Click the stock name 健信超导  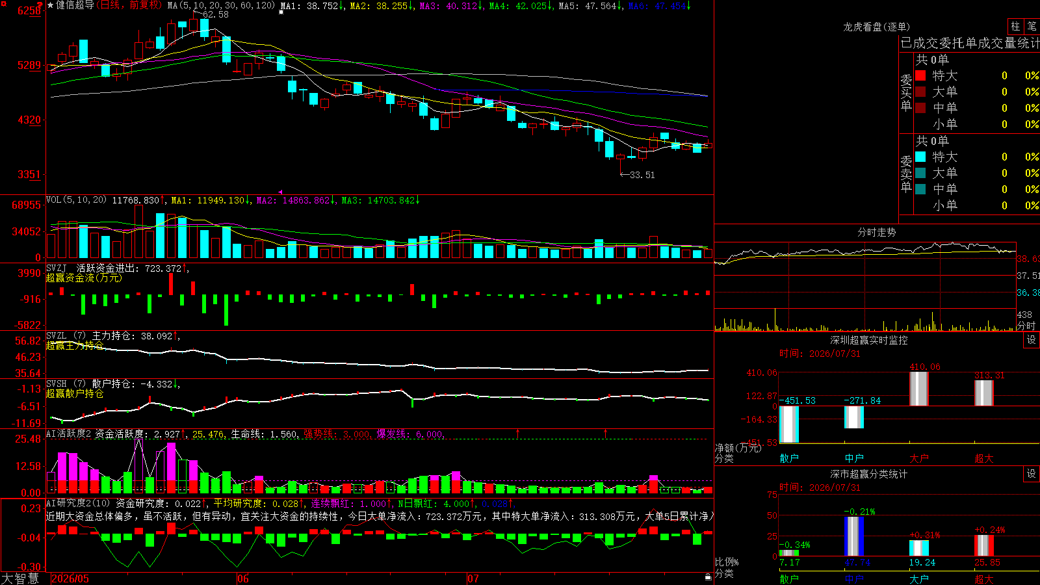[75, 5]
